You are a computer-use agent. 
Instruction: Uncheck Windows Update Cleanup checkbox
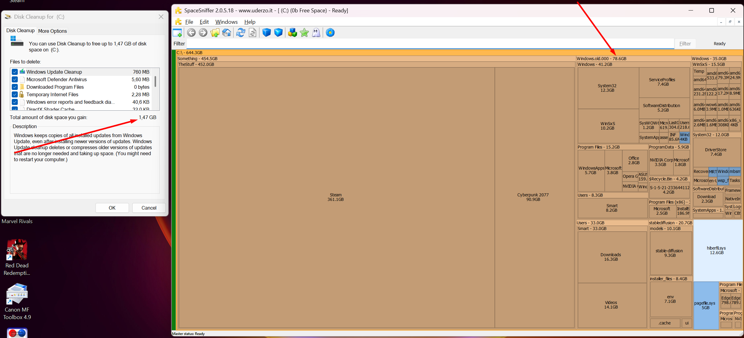15,72
